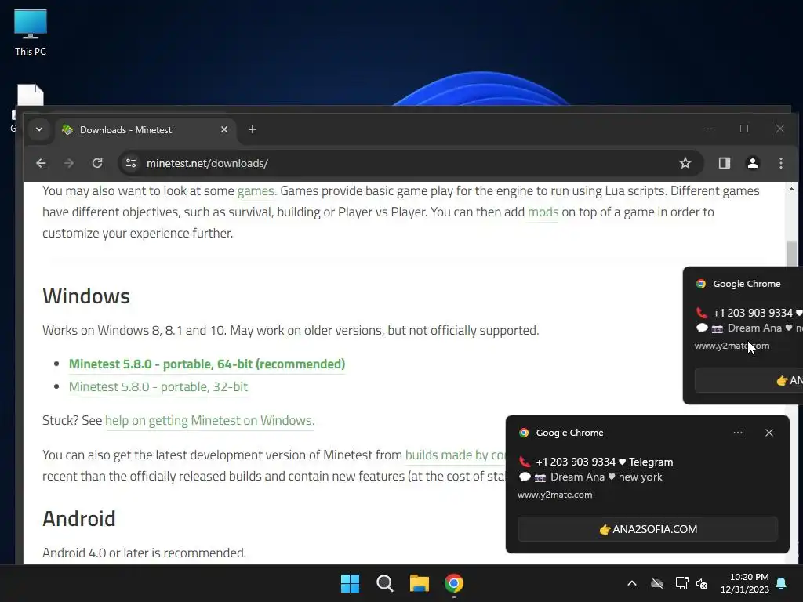Screen dimensions: 803x602
Task: Open taskbar Search
Action: 384,583
